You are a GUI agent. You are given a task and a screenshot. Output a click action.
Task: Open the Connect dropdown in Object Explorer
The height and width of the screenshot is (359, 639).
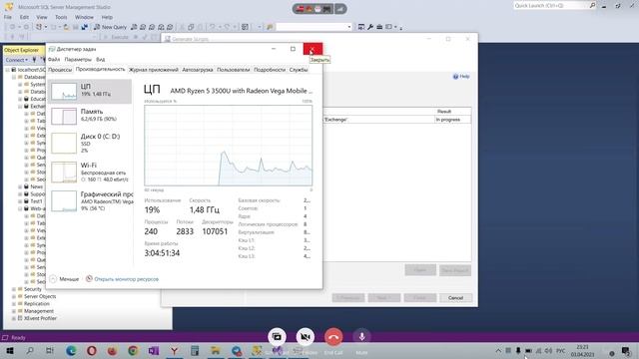[x=16, y=60]
